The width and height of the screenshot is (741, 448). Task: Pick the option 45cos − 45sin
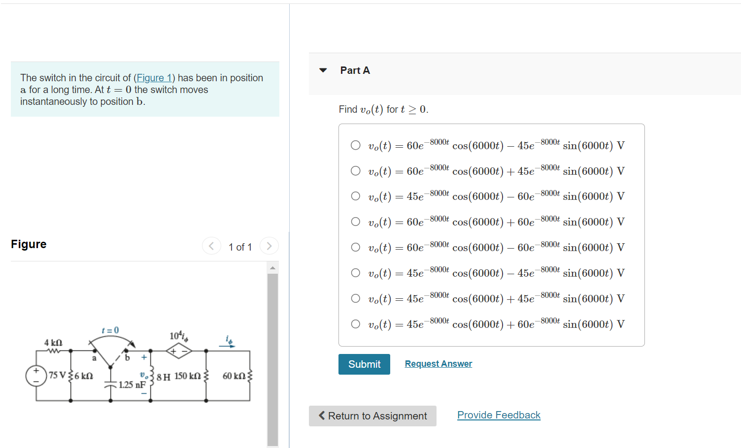click(355, 273)
